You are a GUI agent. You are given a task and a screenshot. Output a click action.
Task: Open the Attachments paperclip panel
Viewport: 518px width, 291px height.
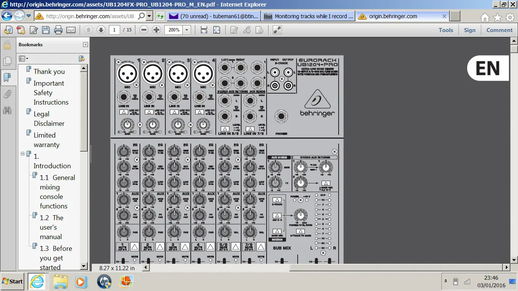click(x=7, y=94)
